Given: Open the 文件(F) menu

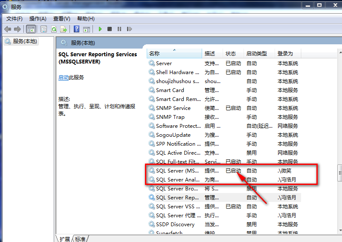Looking at the screenshot, I should click(x=14, y=19).
